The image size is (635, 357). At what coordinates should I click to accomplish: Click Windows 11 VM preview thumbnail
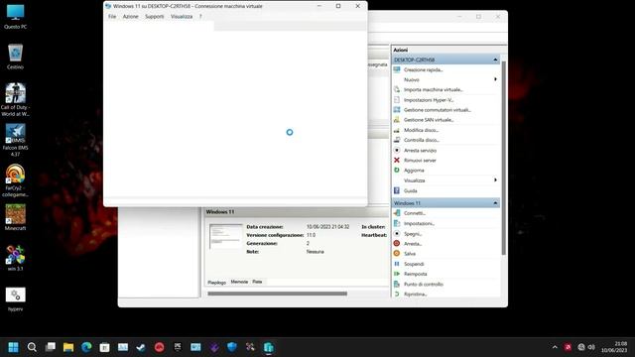225,236
